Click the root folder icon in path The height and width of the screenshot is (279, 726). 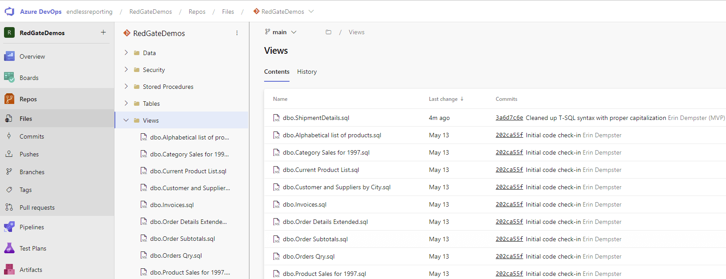tap(328, 32)
